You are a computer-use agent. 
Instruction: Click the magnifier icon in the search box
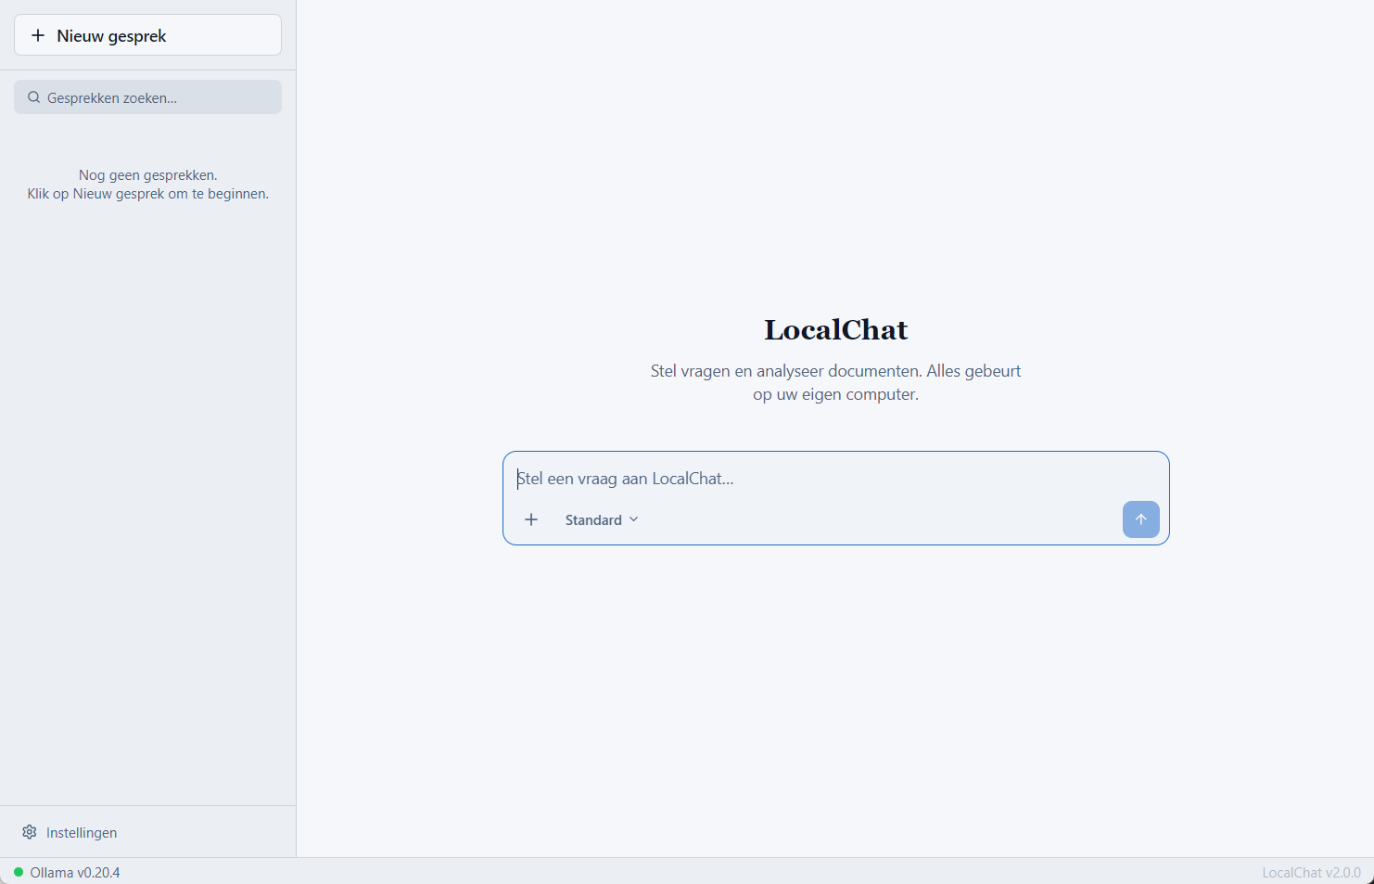[34, 97]
